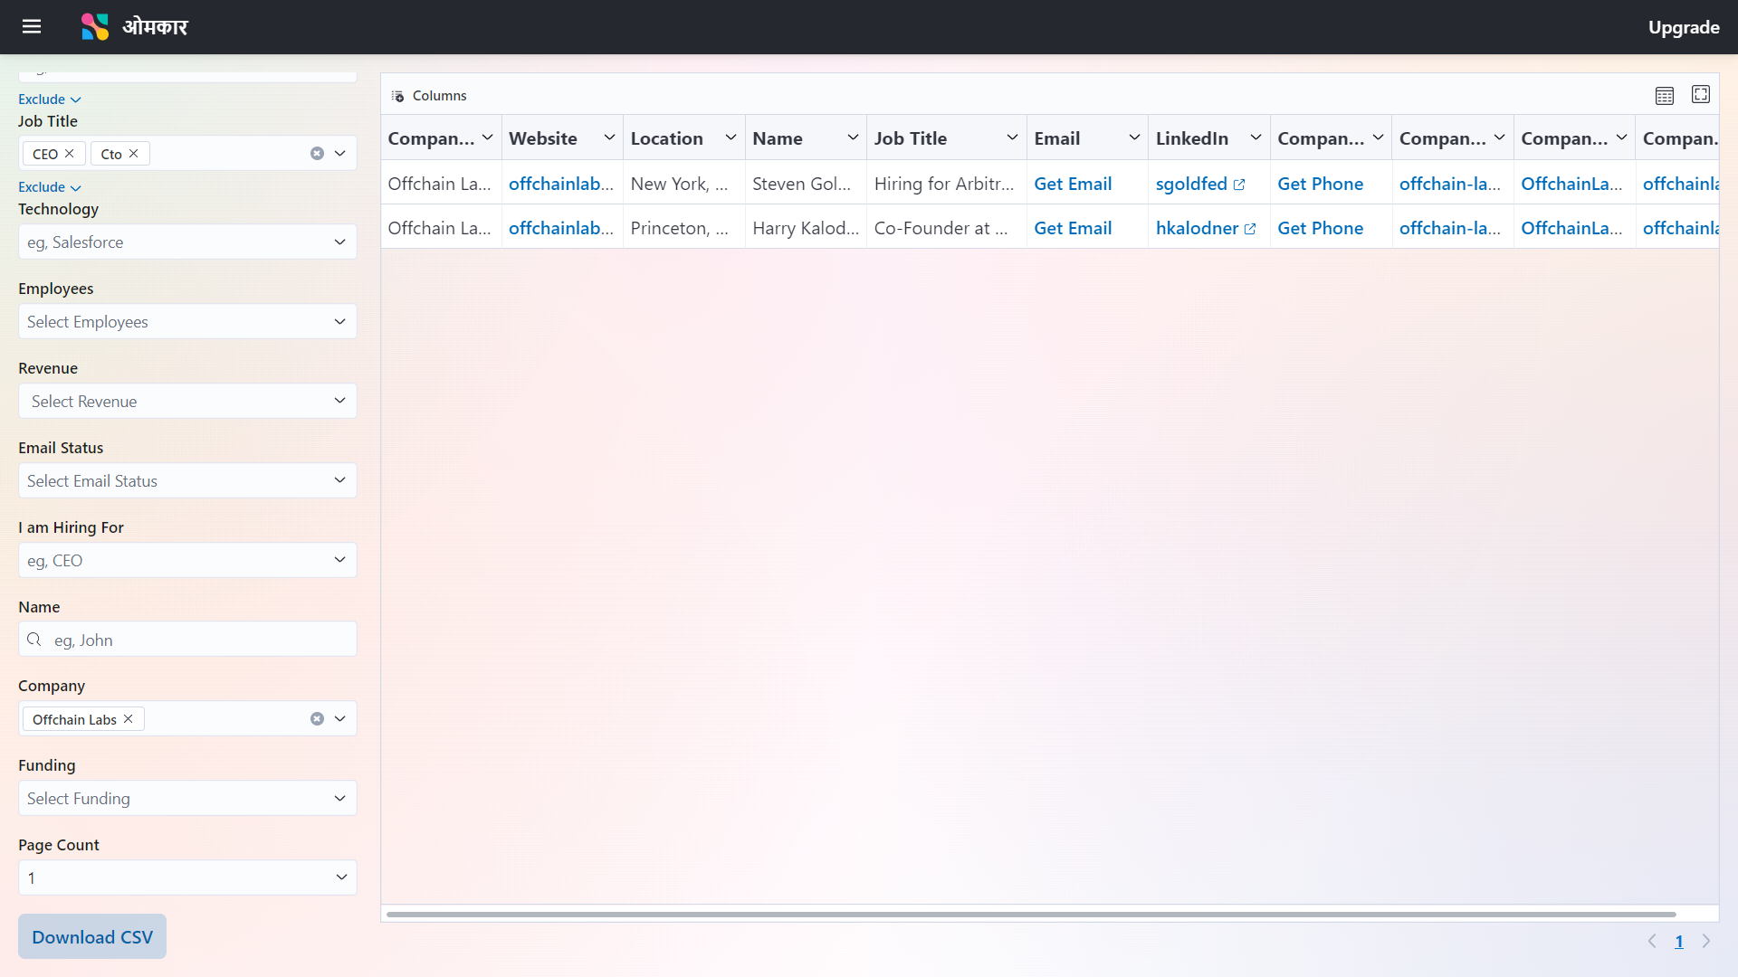Image resolution: width=1738 pixels, height=977 pixels.
Task: Remove the Cto job title tag
Action: pos(134,153)
